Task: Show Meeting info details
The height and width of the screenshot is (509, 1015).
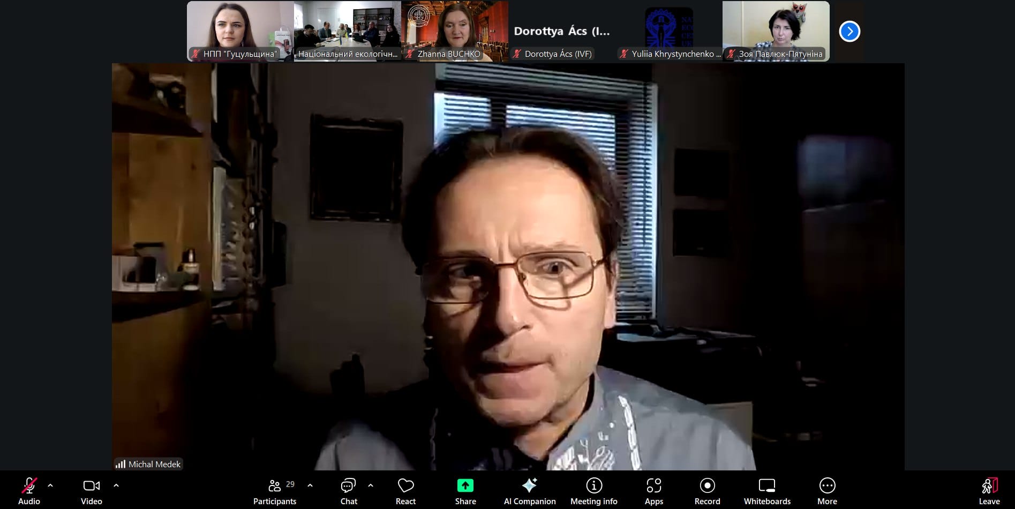Action: (x=593, y=491)
